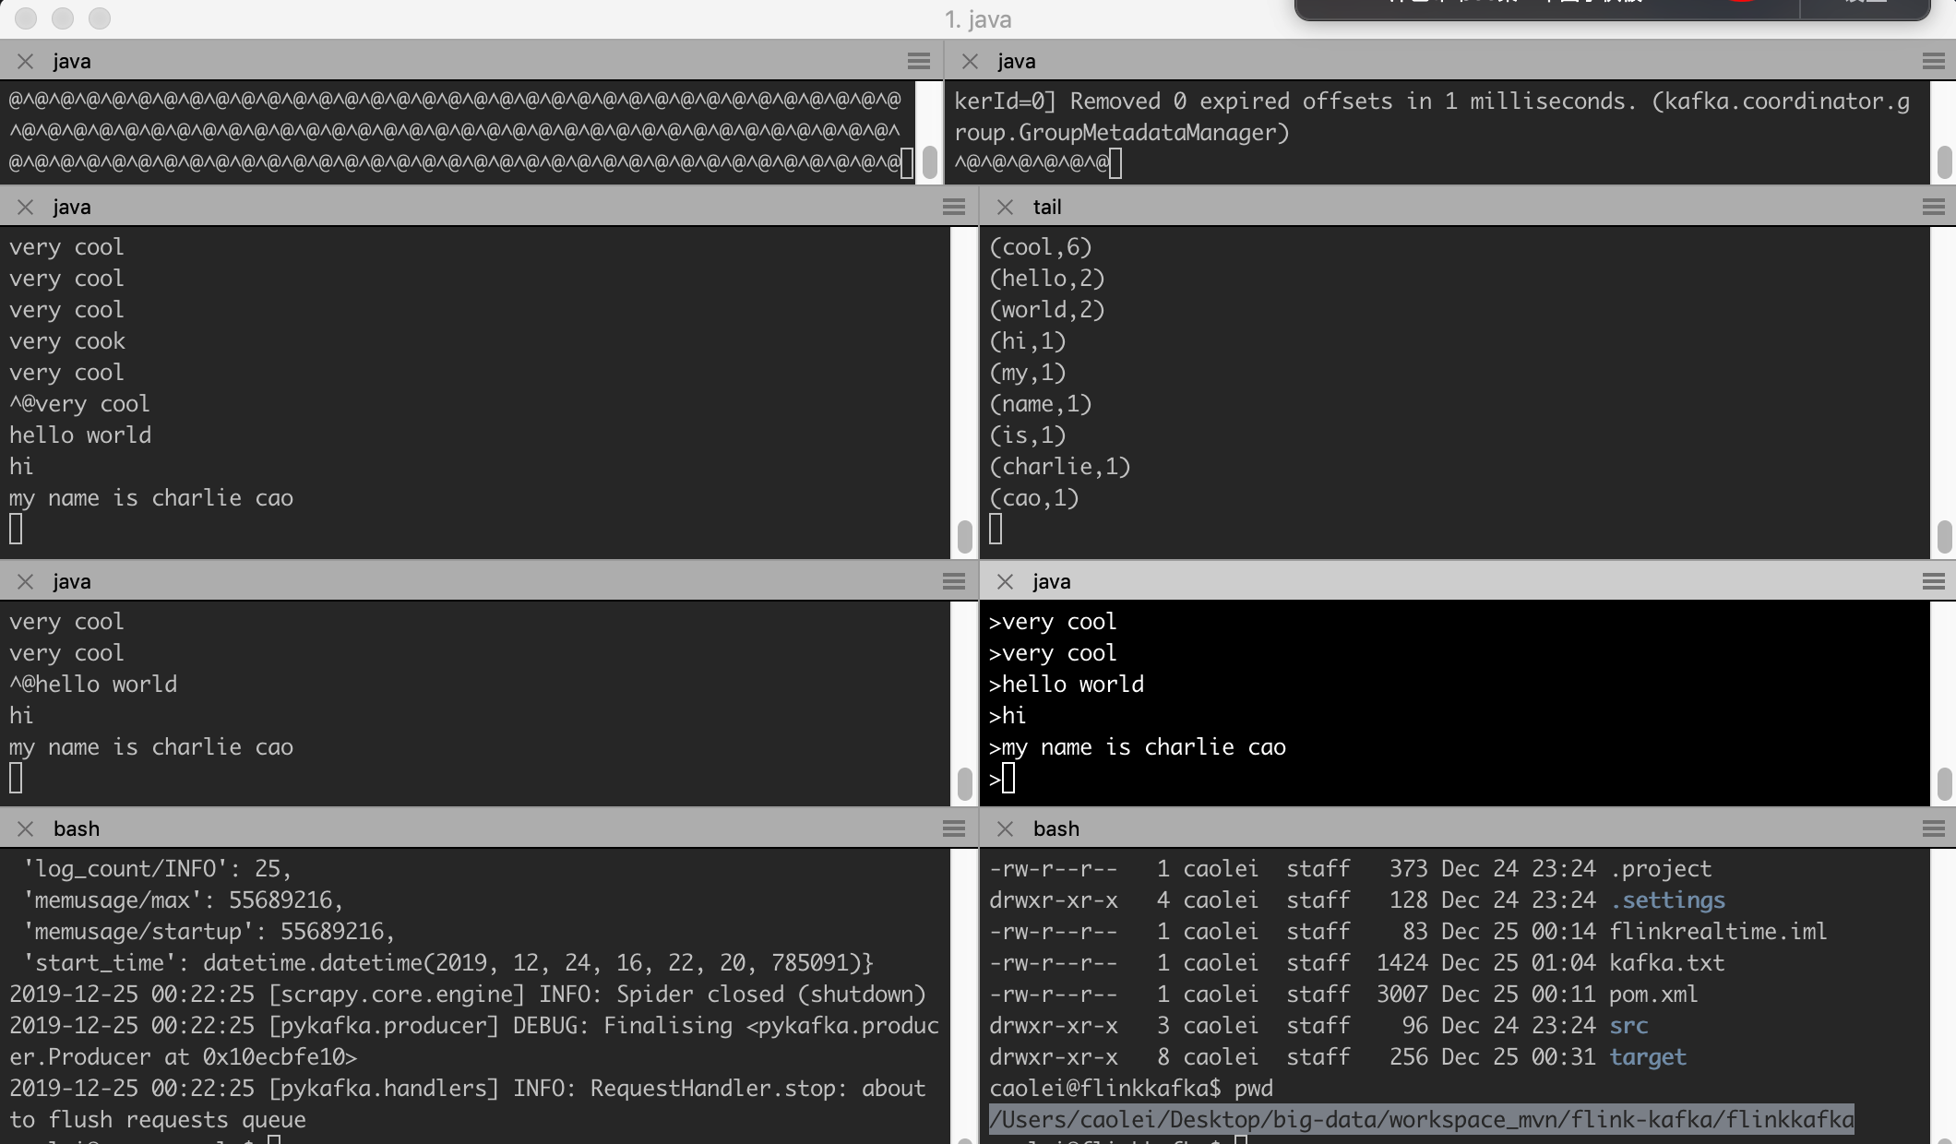Image resolution: width=1956 pixels, height=1144 pixels.
Task: Close the java pane listing 'very cook'
Action: tap(25, 207)
